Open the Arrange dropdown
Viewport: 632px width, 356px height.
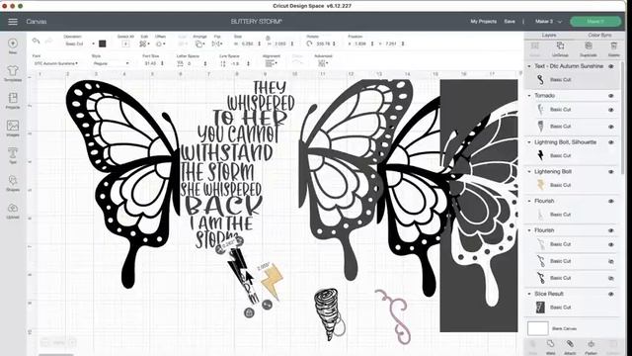pos(199,44)
